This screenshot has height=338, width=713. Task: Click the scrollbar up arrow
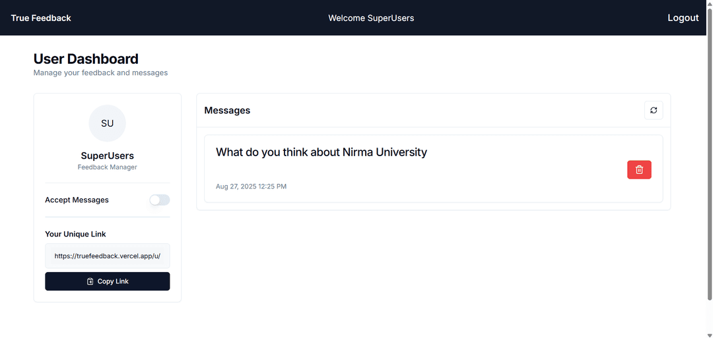[x=709, y=3]
